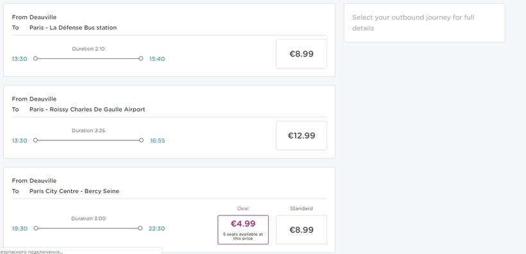
Task: Click the departure circle marker beside 19:30
Action: pyautogui.click(x=36, y=228)
